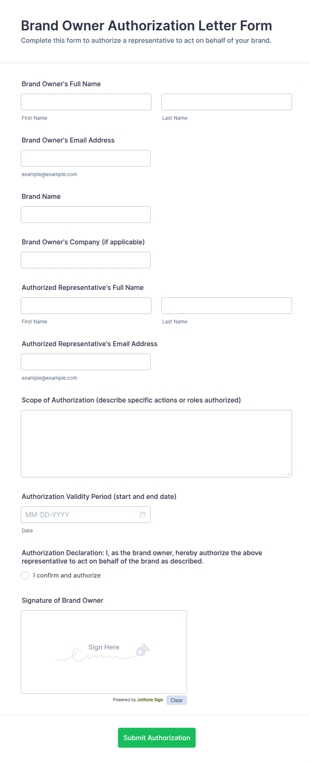The height and width of the screenshot is (764, 310).
Task: Clear the signature with the Clear button
Action: (x=177, y=700)
